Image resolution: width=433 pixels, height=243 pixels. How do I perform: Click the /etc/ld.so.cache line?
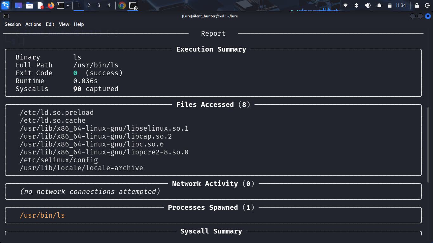click(x=53, y=121)
